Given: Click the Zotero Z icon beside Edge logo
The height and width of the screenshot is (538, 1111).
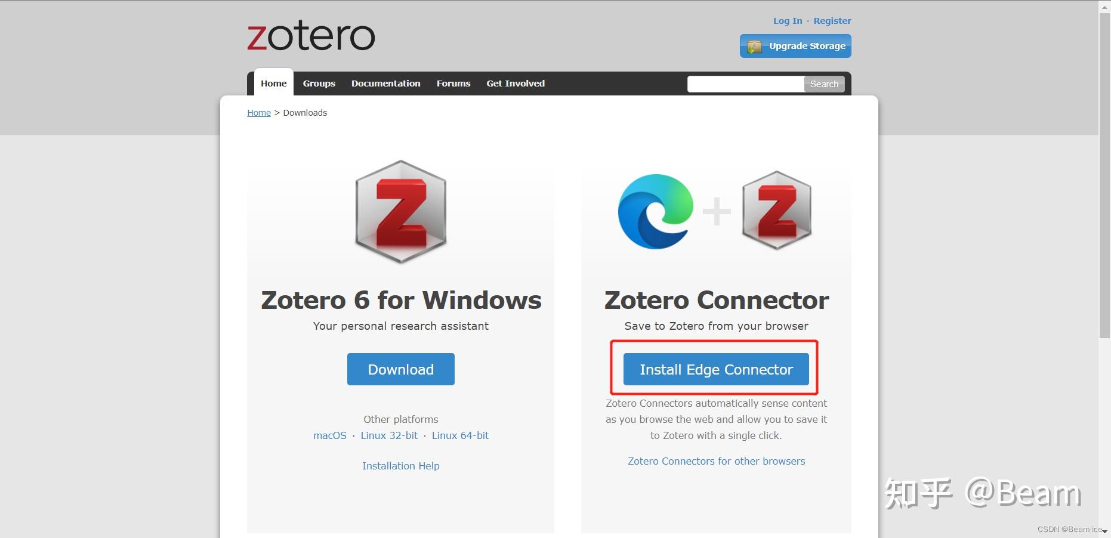Looking at the screenshot, I should pos(777,210).
